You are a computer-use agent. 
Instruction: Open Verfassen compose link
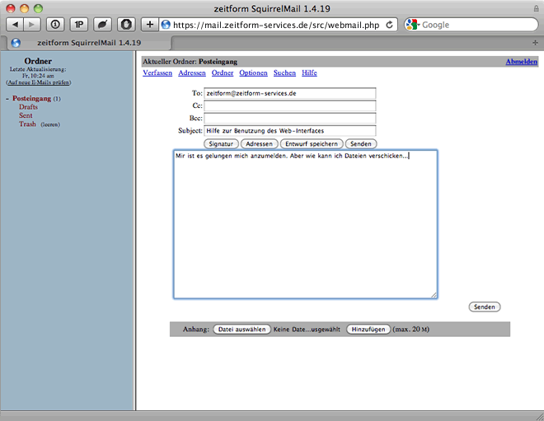tap(157, 73)
